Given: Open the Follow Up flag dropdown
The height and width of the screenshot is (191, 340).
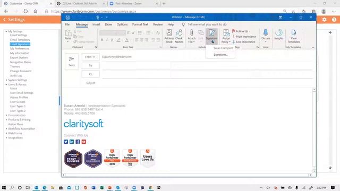Looking at the screenshot, I should point(241,31).
